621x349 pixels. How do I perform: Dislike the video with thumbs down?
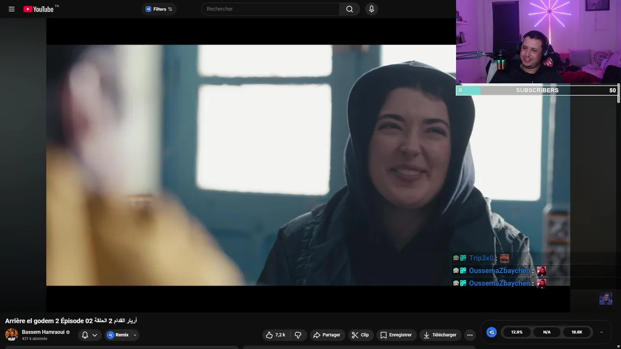pyautogui.click(x=298, y=335)
